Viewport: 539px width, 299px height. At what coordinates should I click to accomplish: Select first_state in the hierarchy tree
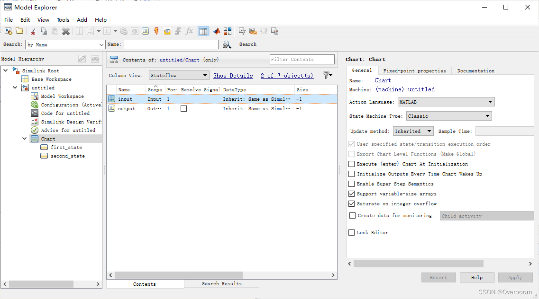click(x=66, y=148)
